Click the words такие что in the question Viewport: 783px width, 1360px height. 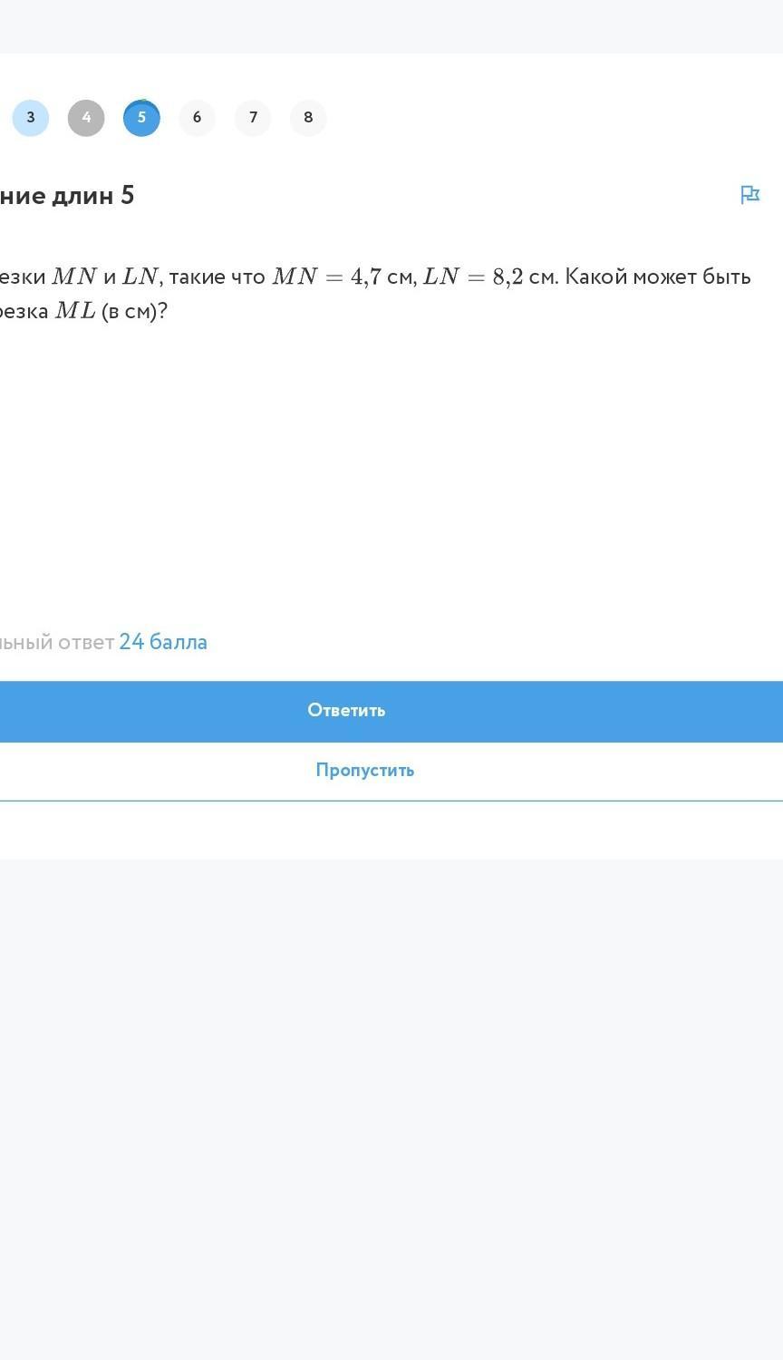(217, 277)
